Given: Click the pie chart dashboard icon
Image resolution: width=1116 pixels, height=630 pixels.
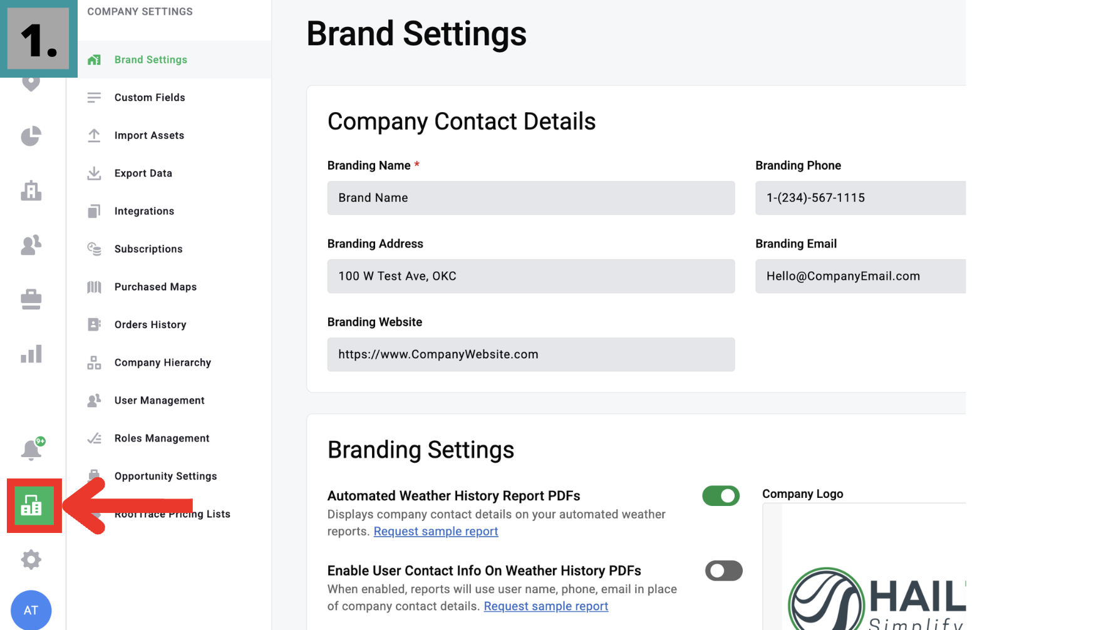Looking at the screenshot, I should 31,136.
